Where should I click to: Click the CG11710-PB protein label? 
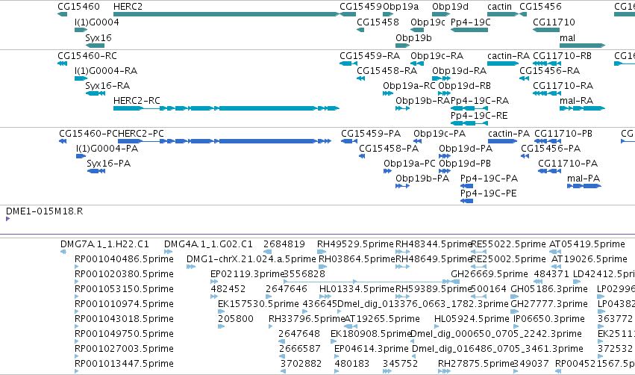pos(563,134)
